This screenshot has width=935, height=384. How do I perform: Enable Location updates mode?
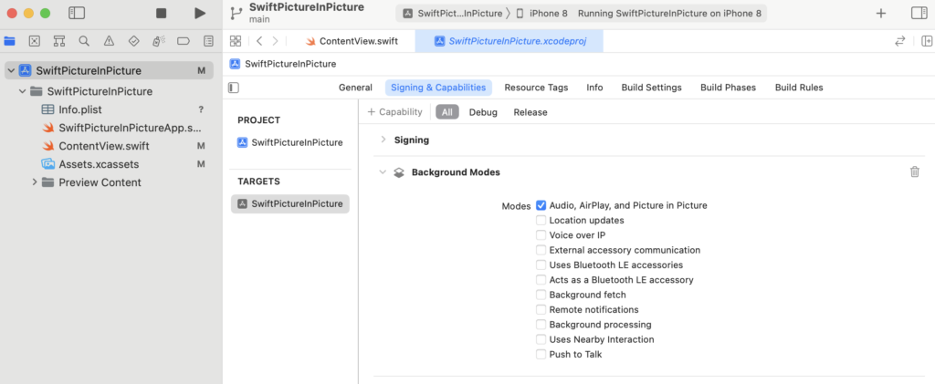pyautogui.click(x=541, y=221)
